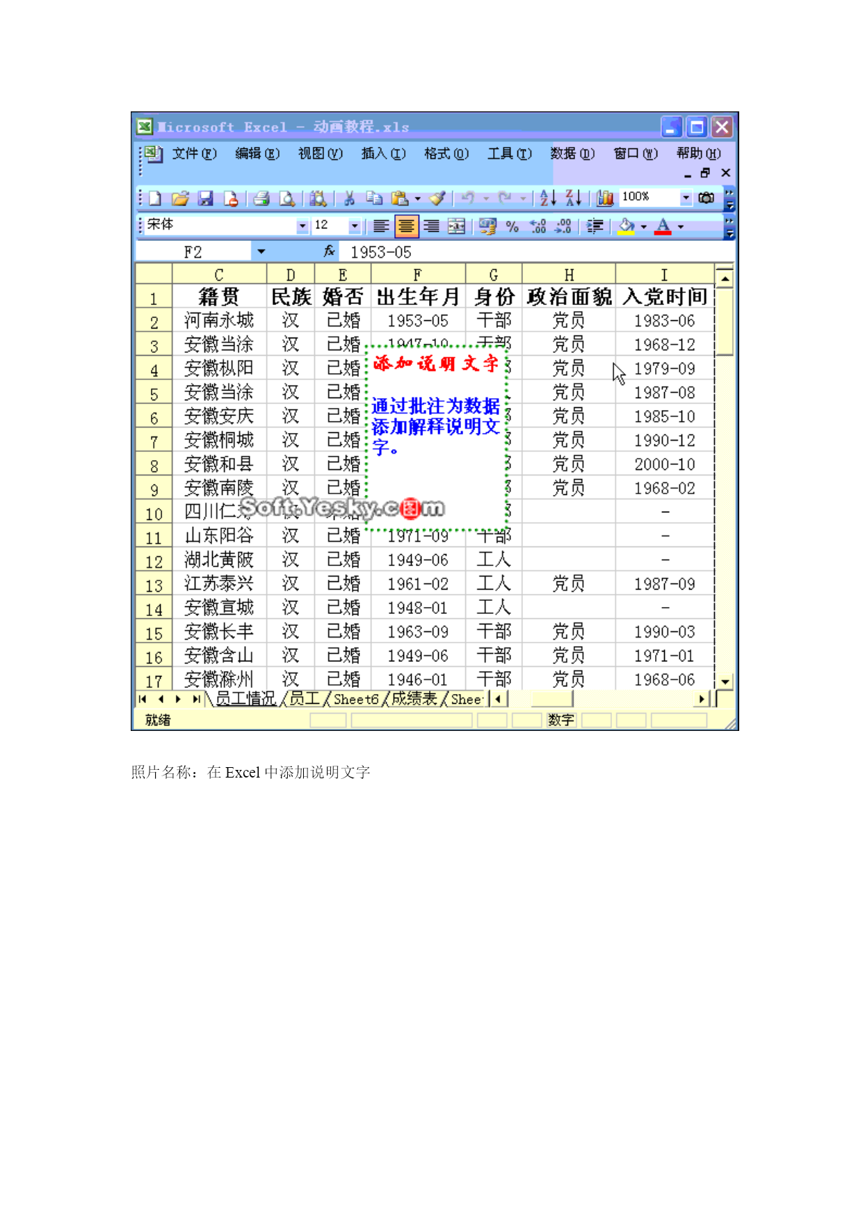Open the Fill Color dropdown arrow

[643, 226]
